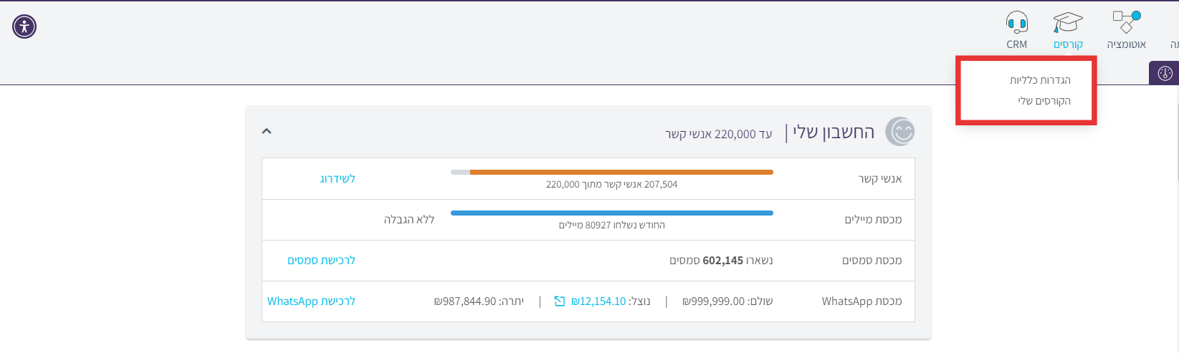Click the לשידרוג upgrade link
The height and width of the screenshot is (353, 1179).
338,178
